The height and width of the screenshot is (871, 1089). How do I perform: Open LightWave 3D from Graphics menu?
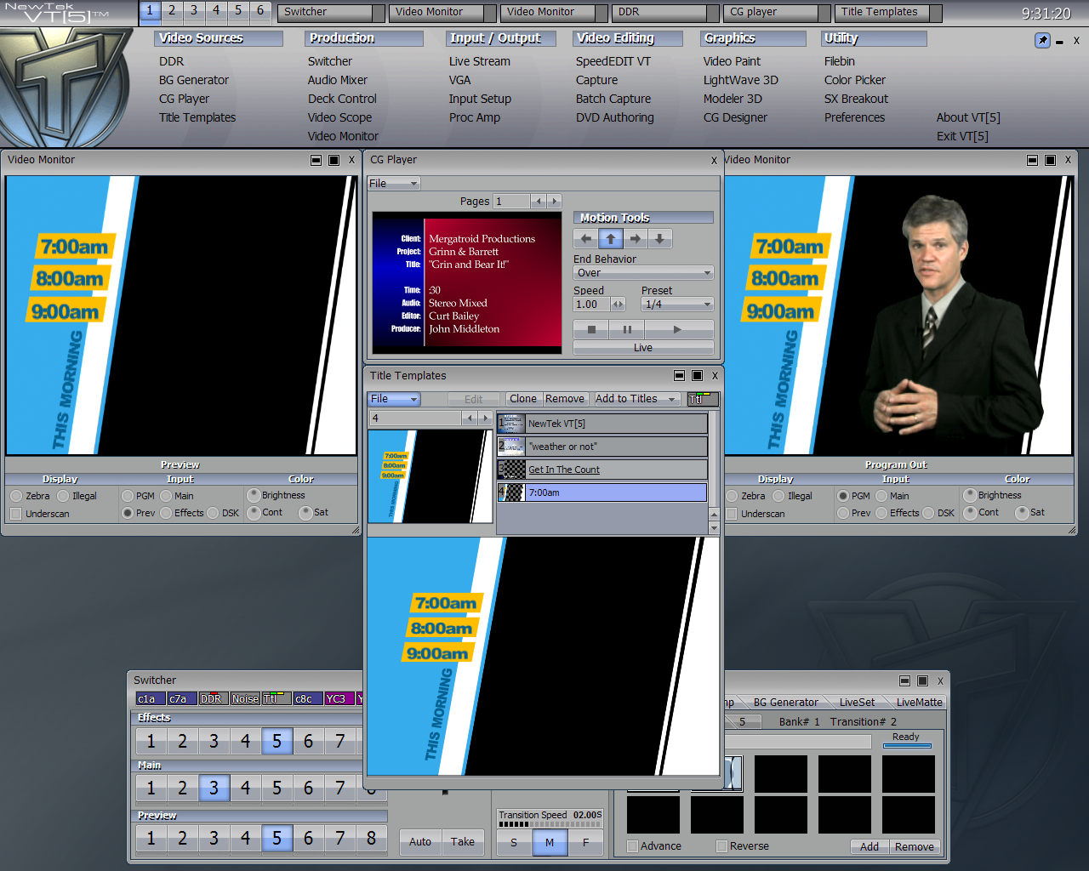(x=741, y=80)
